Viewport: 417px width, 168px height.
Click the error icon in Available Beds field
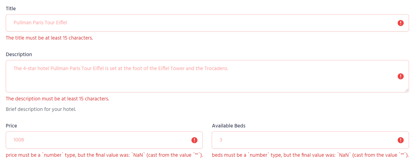pyautogui.click(x=401, y=140)
